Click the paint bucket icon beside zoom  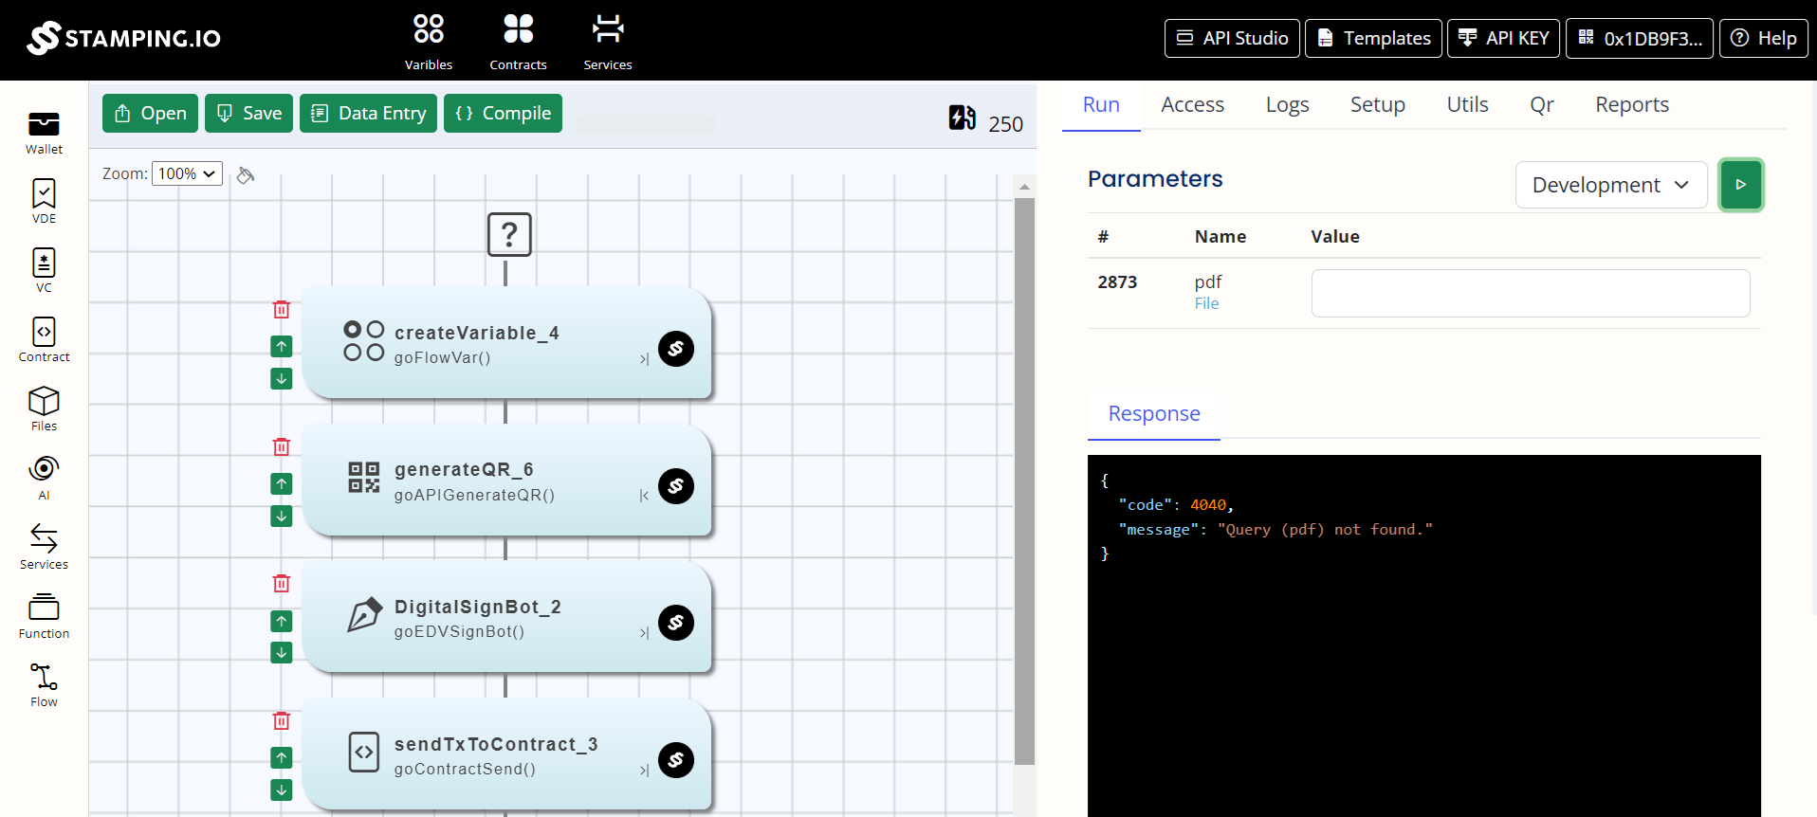(246, 175)
